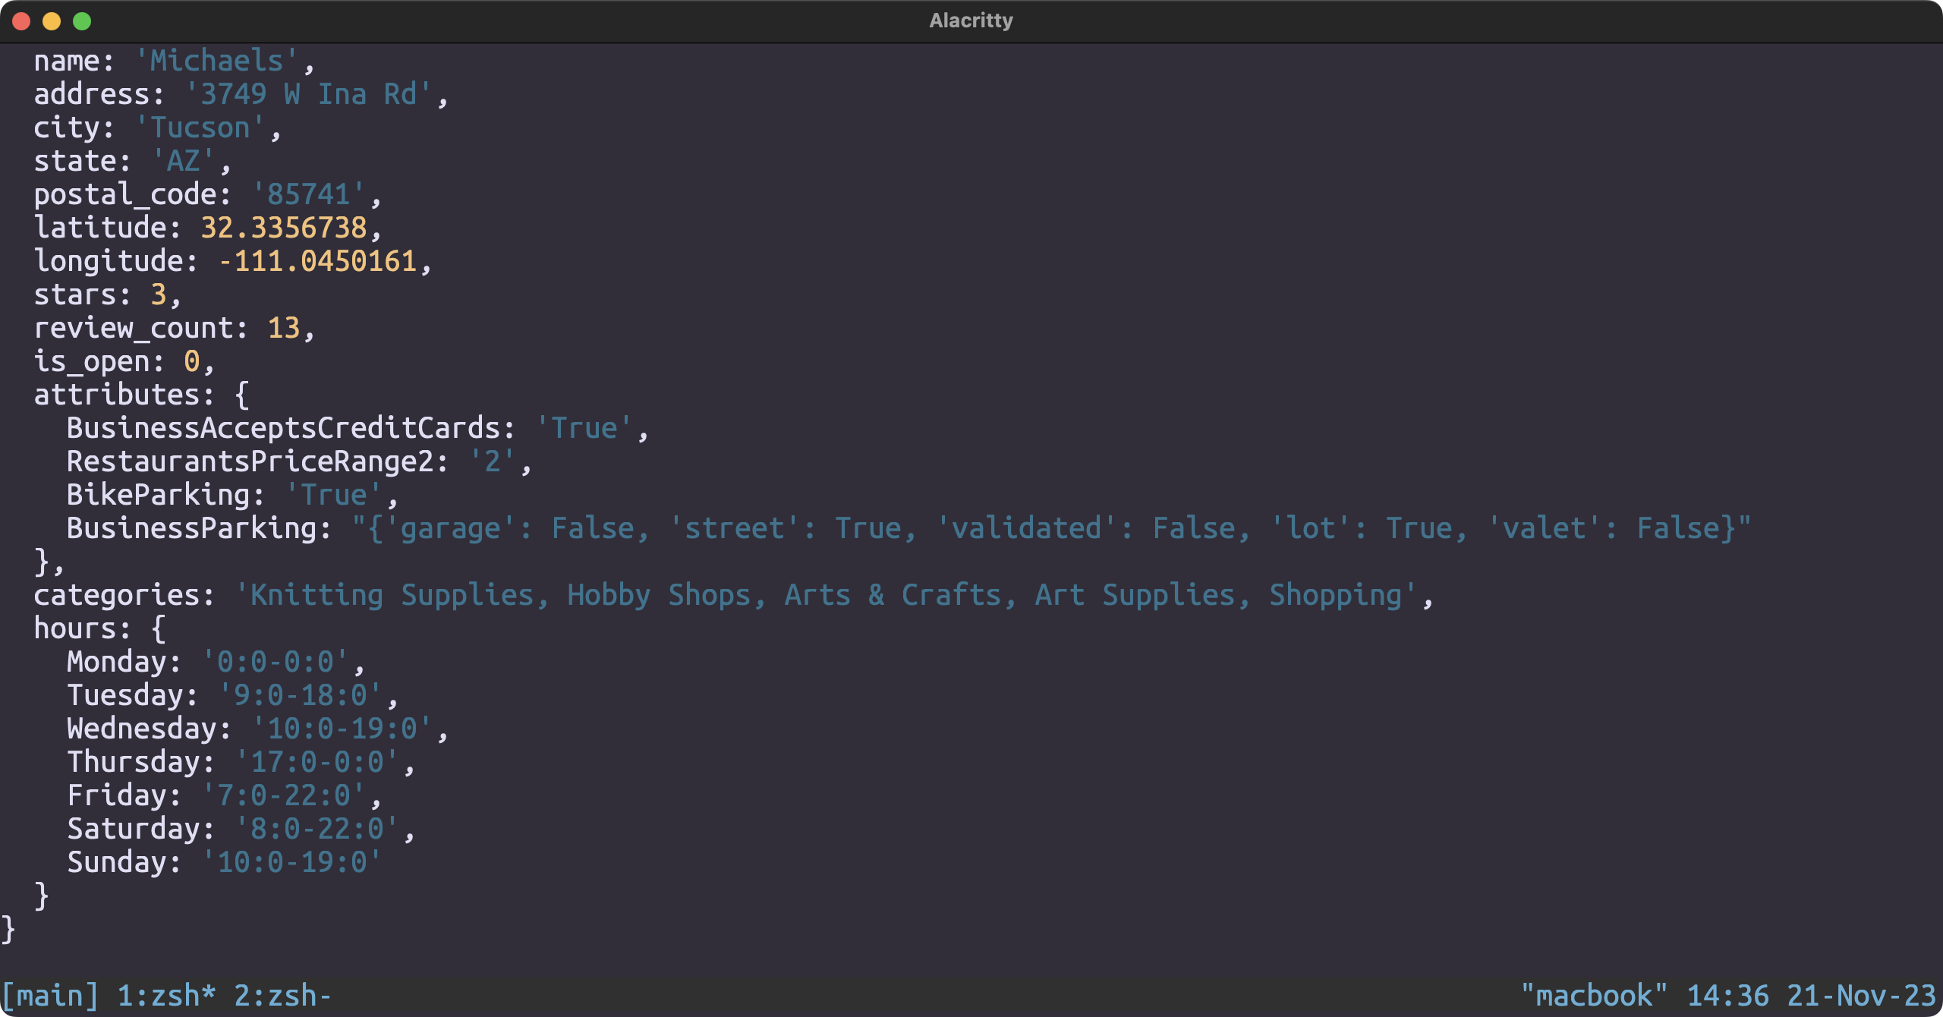This screenshot has width=1943, height=1017.
Task: Click the "macbook" hostname in status bar
Action: 1594,996
